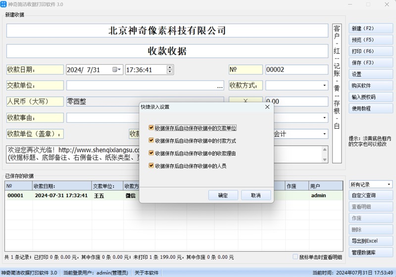
Task: Click 当前登录用户 admin status entry
Action: [96, 273]
